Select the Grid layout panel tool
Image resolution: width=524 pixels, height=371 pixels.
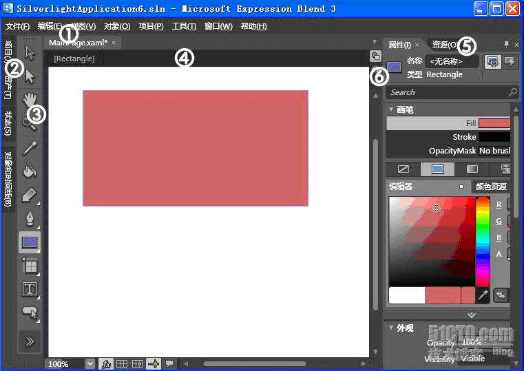tap(30, 266)
